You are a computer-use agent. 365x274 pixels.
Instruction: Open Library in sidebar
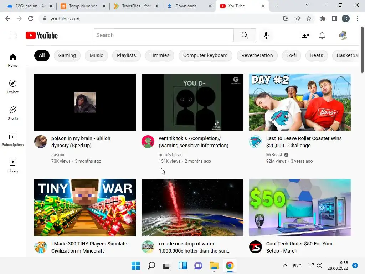coord(13,166)
